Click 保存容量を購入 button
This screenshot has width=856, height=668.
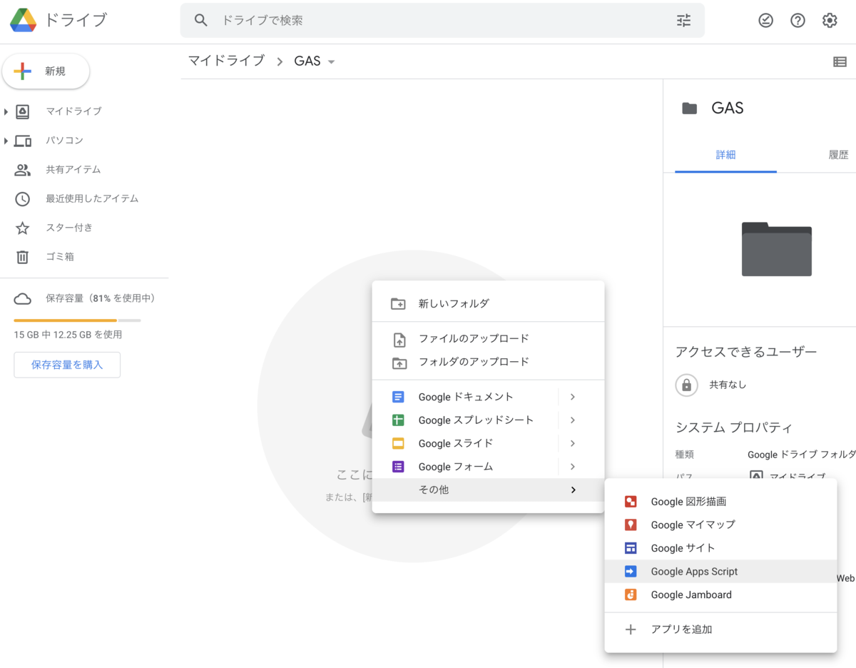tap(67, 365)
